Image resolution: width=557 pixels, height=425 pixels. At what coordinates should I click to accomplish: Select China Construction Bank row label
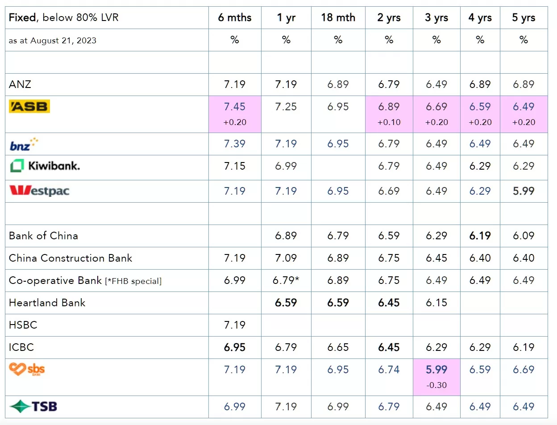click(71, 258)
